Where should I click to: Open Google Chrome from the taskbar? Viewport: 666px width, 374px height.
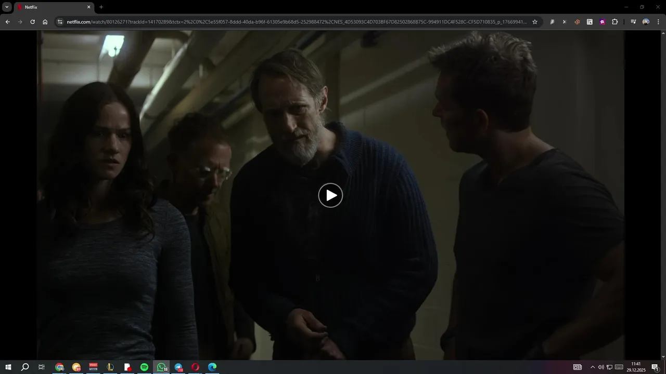[59, 367]
